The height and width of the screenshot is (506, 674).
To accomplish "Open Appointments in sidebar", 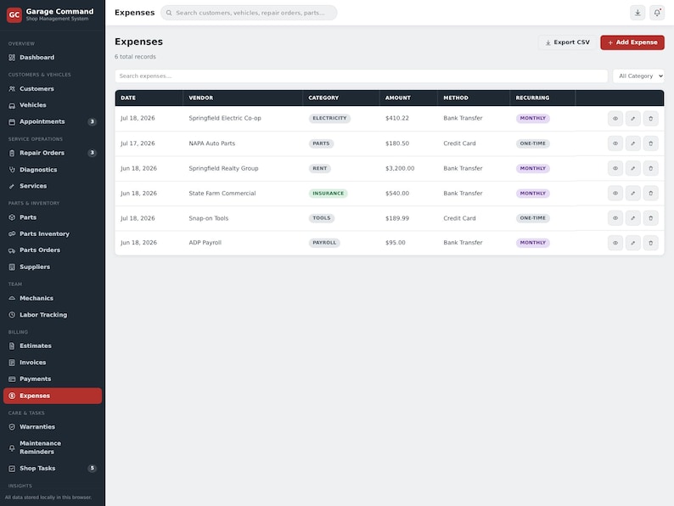I will 53,121.
